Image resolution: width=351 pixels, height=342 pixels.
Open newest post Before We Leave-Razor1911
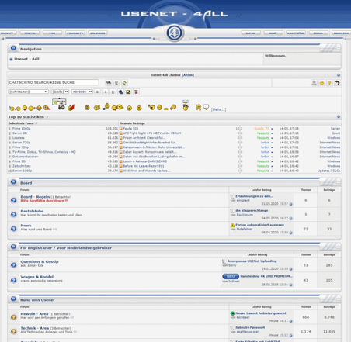tap(144, 166)
